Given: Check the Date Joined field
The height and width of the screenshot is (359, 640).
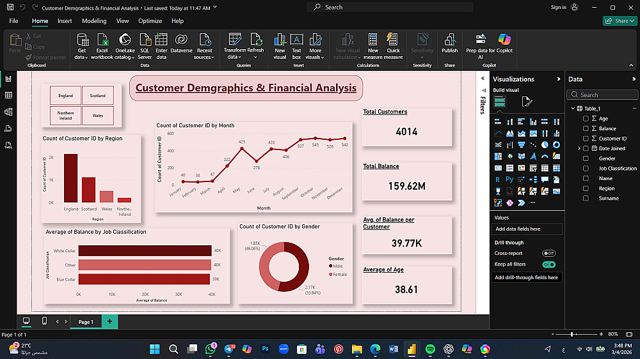Looking at the screenshot, I should [586, 148].
